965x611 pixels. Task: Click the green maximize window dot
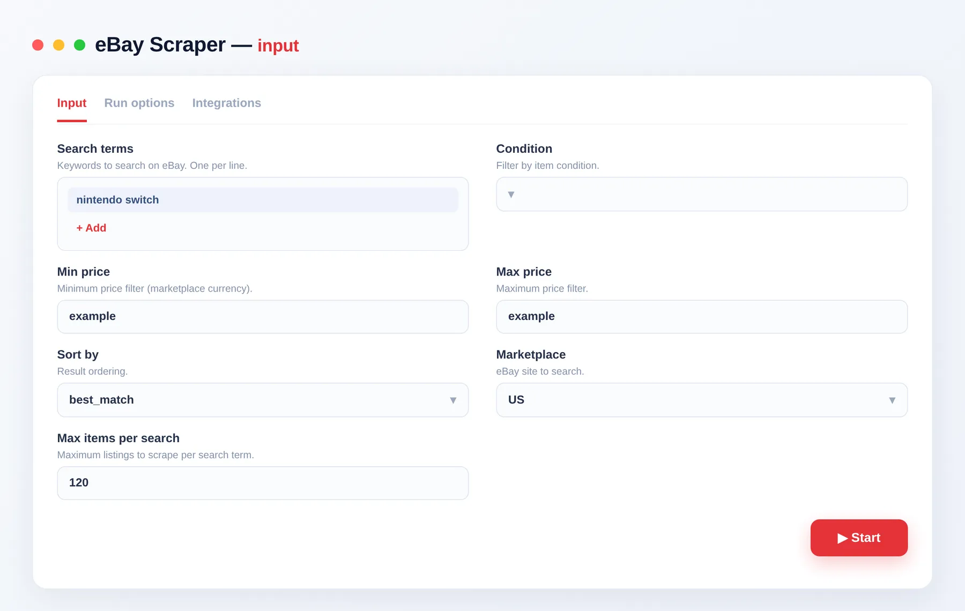coord(79,45)
